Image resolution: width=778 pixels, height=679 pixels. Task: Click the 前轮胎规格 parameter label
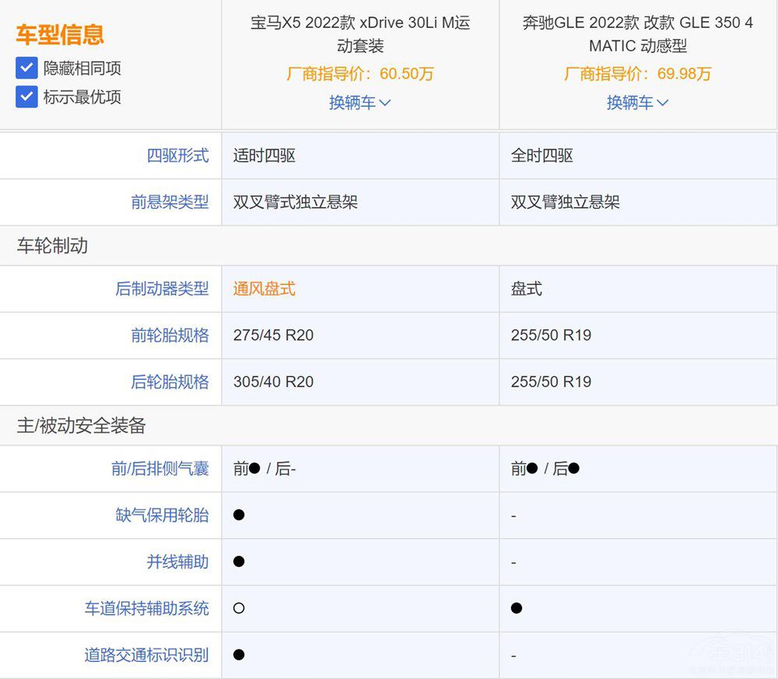pos(170,336)
